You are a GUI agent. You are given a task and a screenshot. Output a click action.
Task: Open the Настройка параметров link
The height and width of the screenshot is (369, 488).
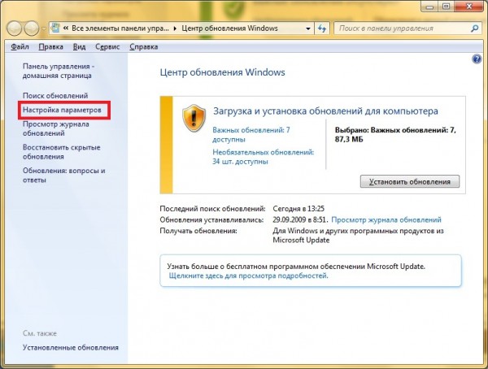(62, 110)
